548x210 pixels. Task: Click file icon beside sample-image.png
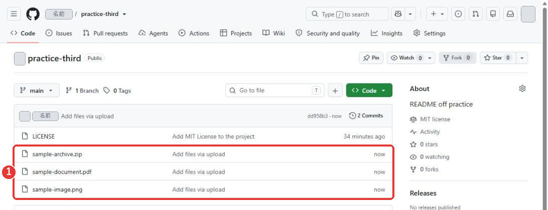click(x=25, y=190)
